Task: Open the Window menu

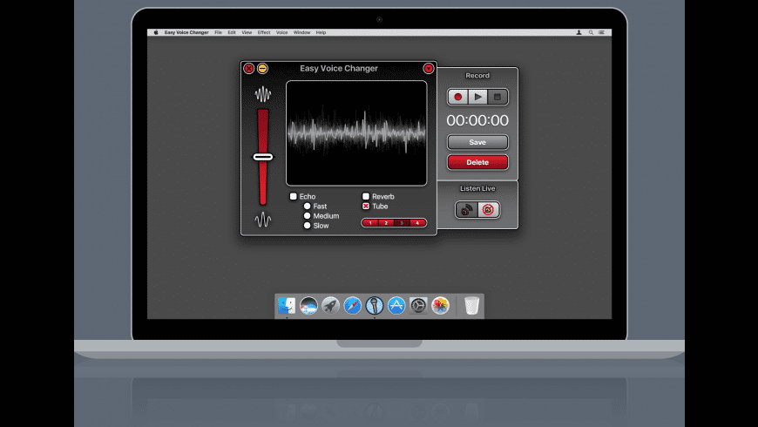Action: [x=302, y=32]
